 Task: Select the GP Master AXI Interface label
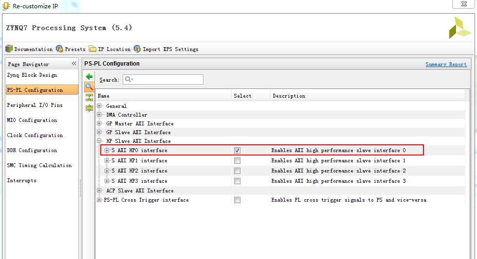pyautogui.click(x=140, y=123)
